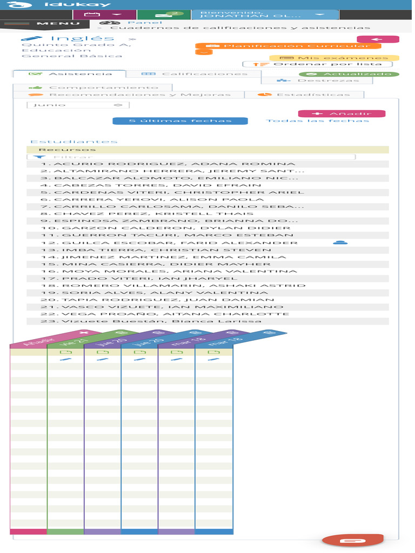Type in the Filtrar students field
The width and height of the screenshot is (415, 553).
[195, 157]
